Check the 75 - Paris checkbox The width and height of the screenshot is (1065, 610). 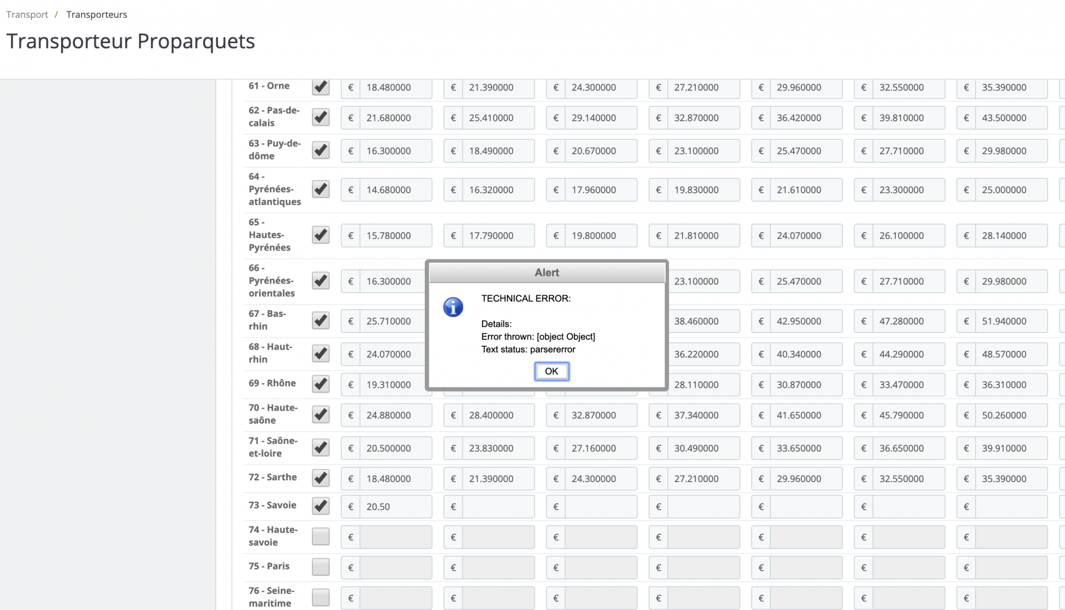pos(321,567)
